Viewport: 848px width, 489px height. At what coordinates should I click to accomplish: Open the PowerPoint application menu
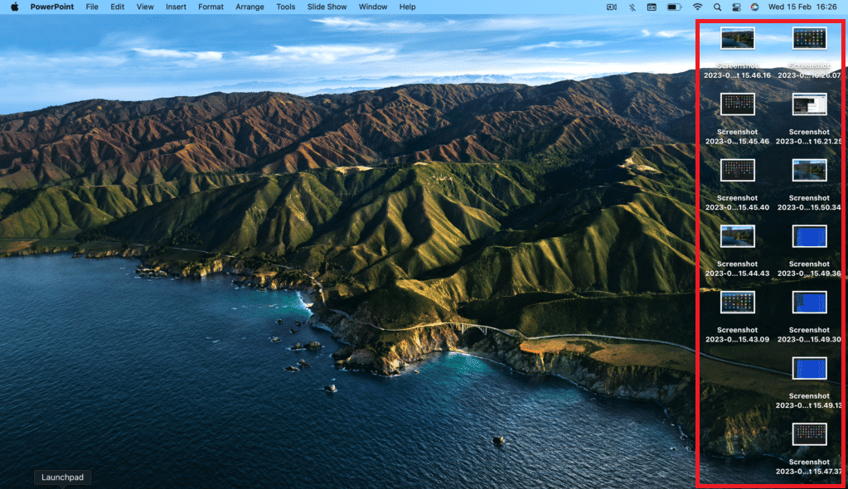coord(51,7)
